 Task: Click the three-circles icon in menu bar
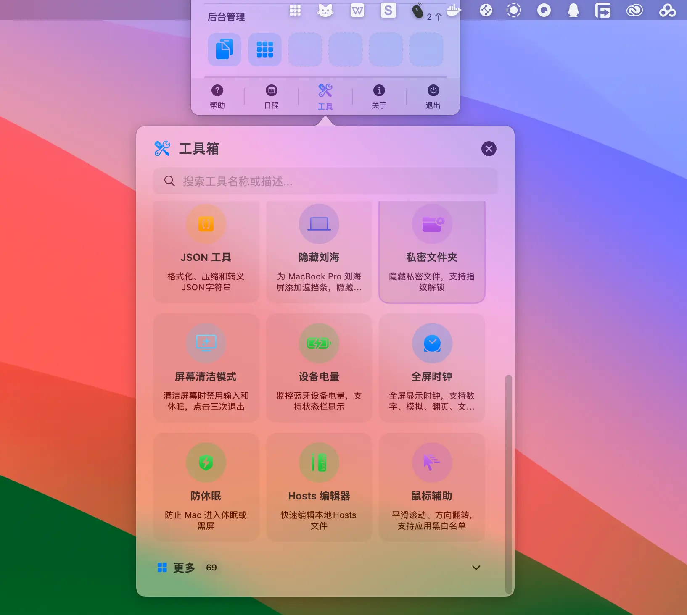click(x=667, y=10)
